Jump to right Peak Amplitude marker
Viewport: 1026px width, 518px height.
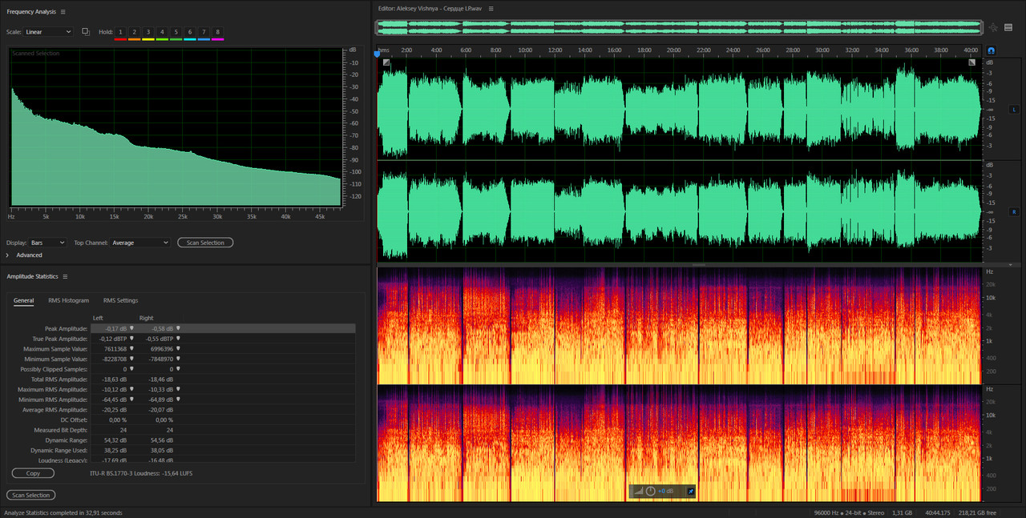pyautogui.click(x=179, y=328)
